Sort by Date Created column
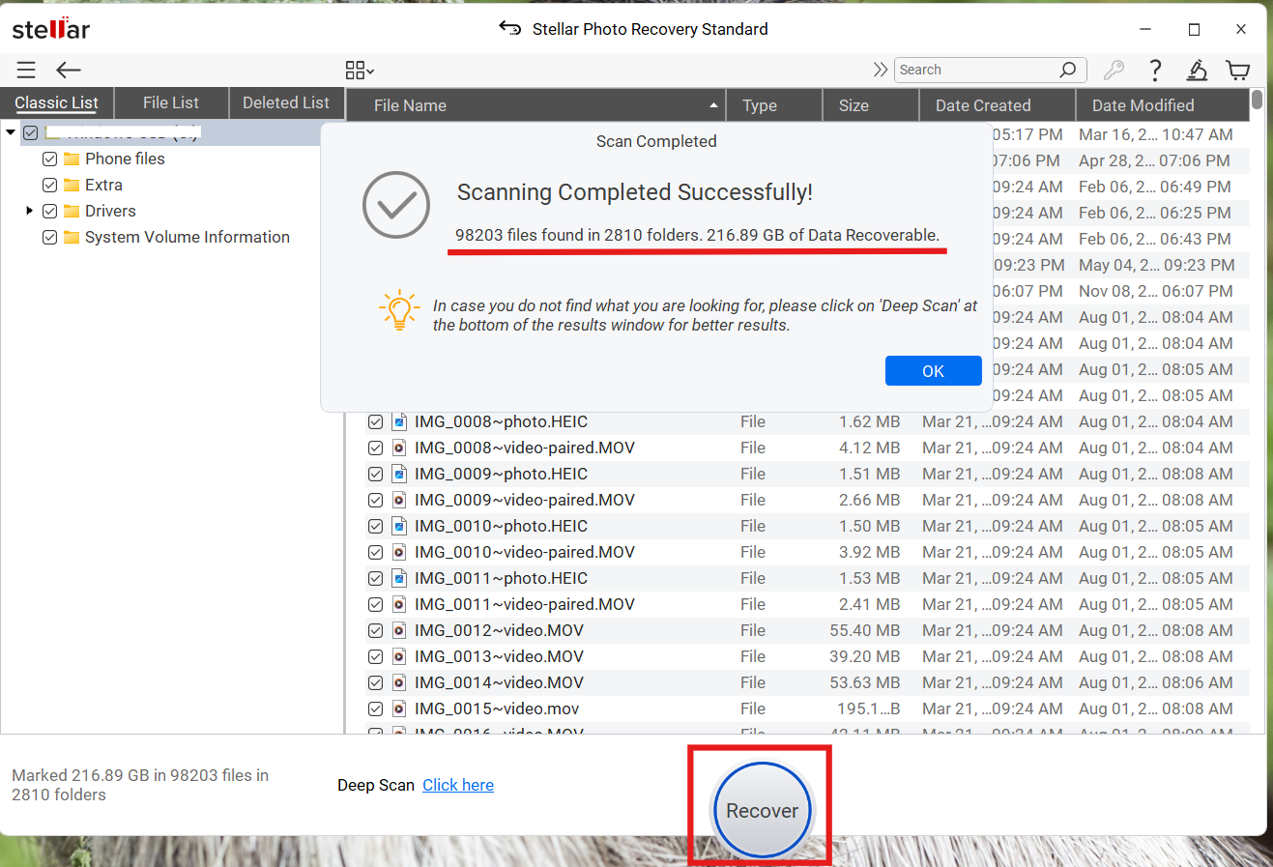Screen dimensions: 1273x867 pyautogui.click(x=997, y=105)
